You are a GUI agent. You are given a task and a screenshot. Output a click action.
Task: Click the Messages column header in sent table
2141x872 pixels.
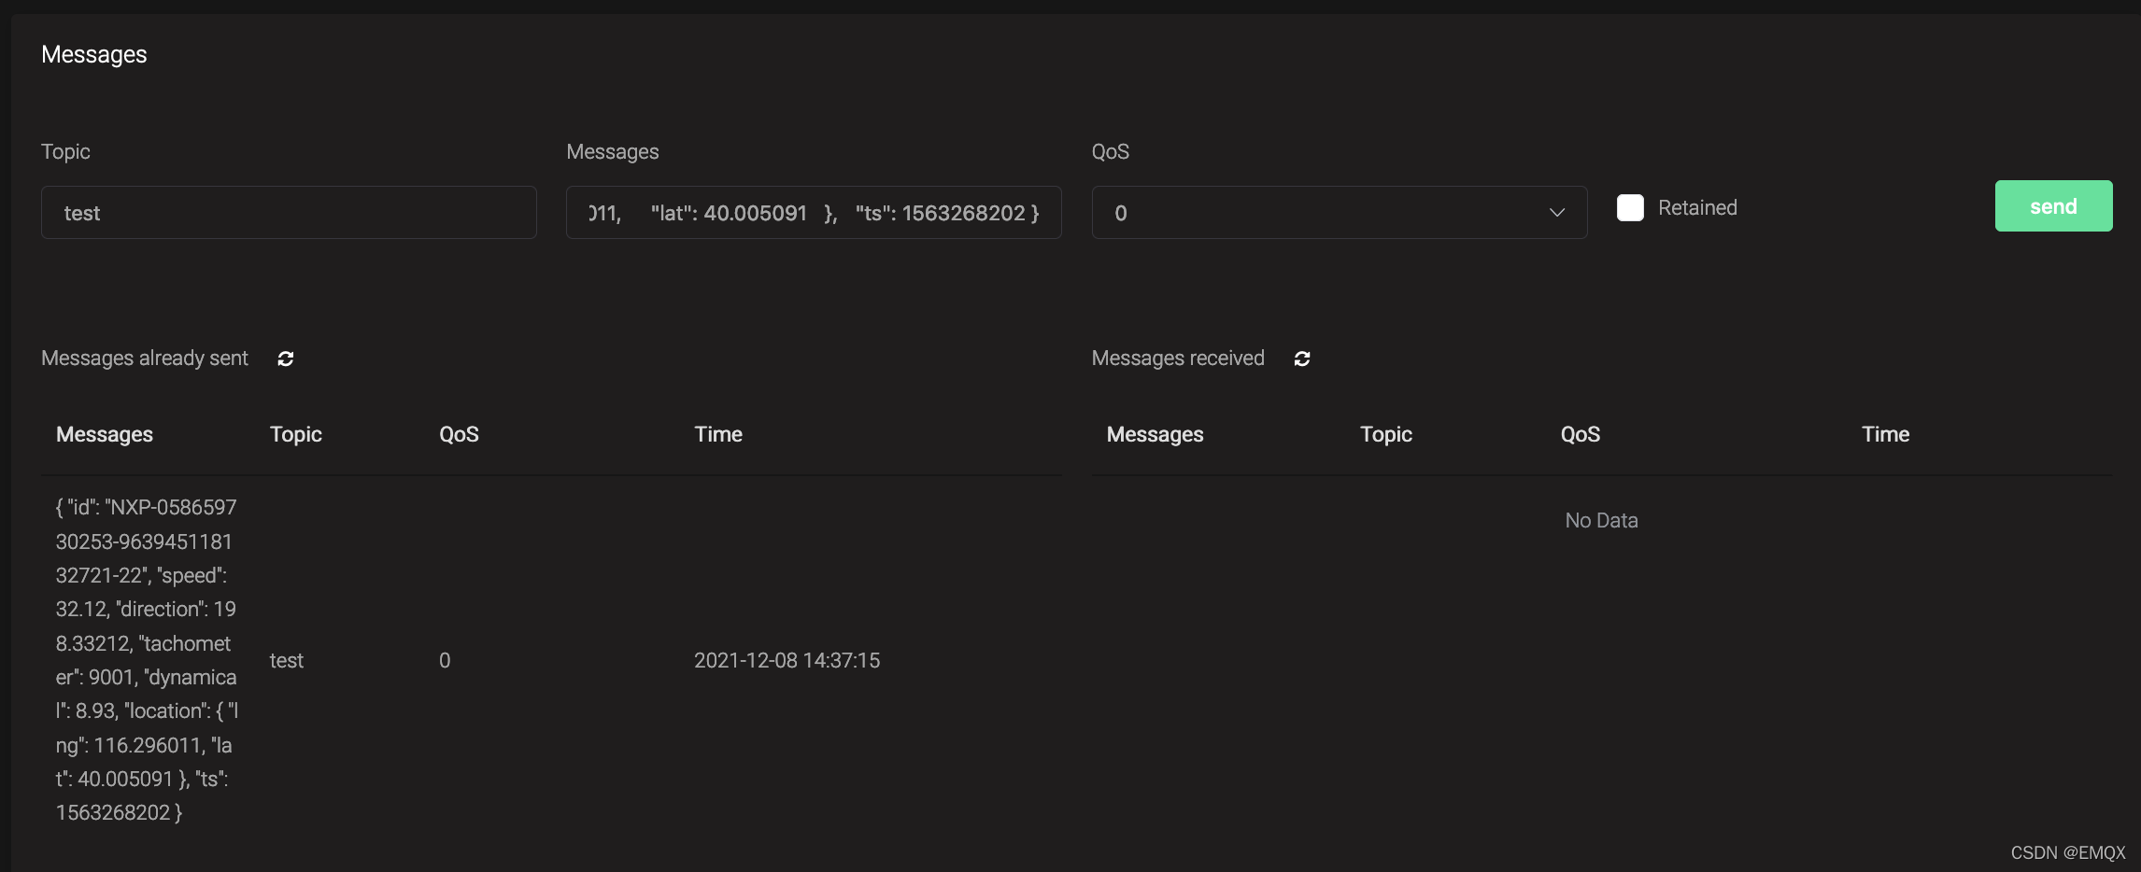tap(104, 433)
